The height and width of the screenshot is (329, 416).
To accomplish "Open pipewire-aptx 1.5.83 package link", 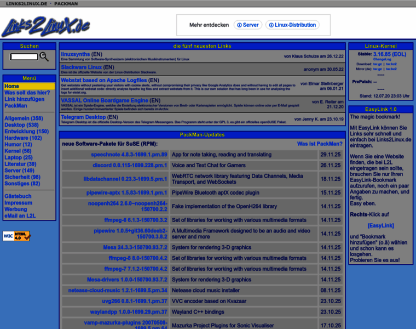I will click(126, 192).
